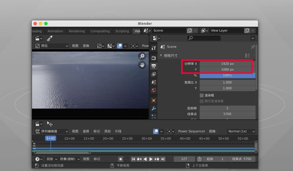Click the resolution percentage 100% slider
Viewport: 293px width, 171px height.
(x=227, y=75)
